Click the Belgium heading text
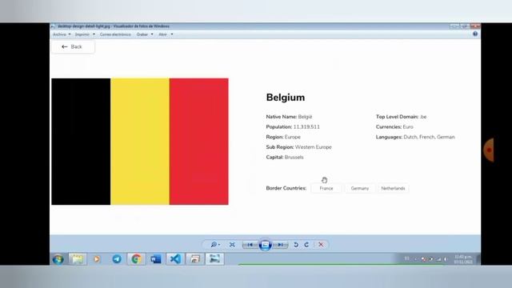 (286, 98)
